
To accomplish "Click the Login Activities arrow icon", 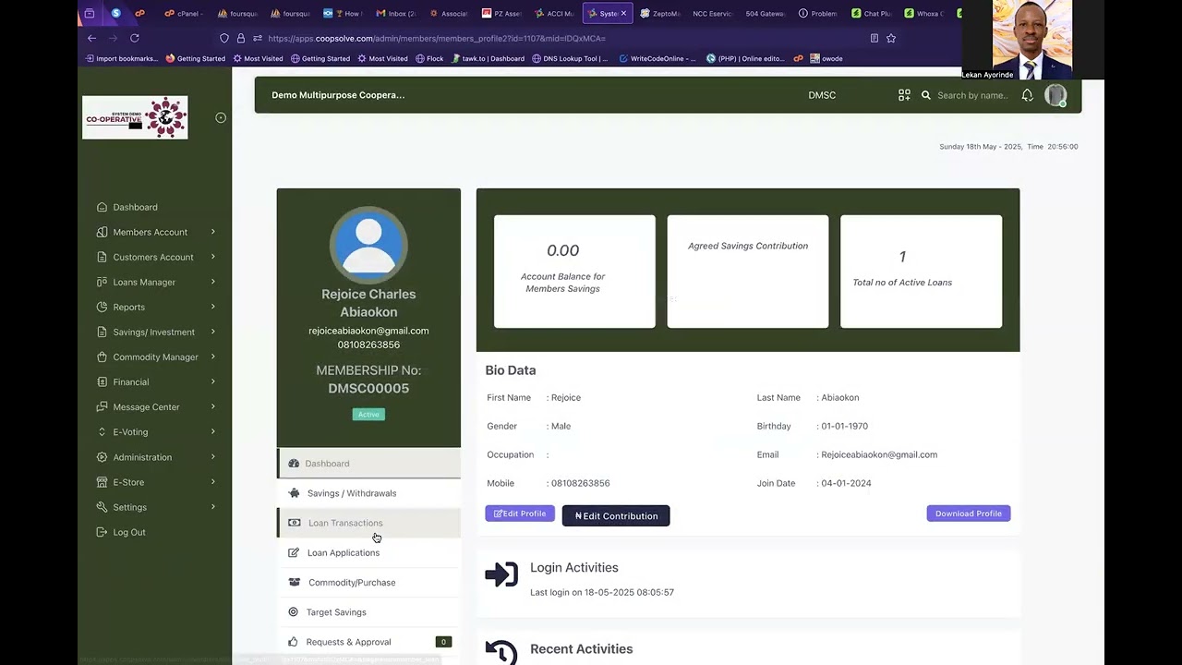I will point(501,574).
